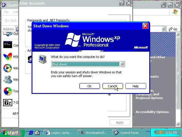Switch to downloadisofi taskbar button

(x=94, y=133)
